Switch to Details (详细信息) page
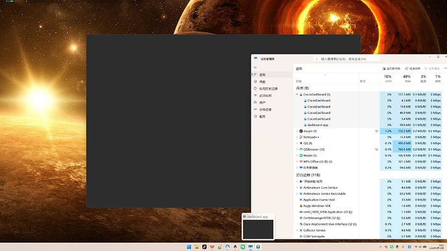This screenshot has width=447, height=251. (x=272, y=109)
